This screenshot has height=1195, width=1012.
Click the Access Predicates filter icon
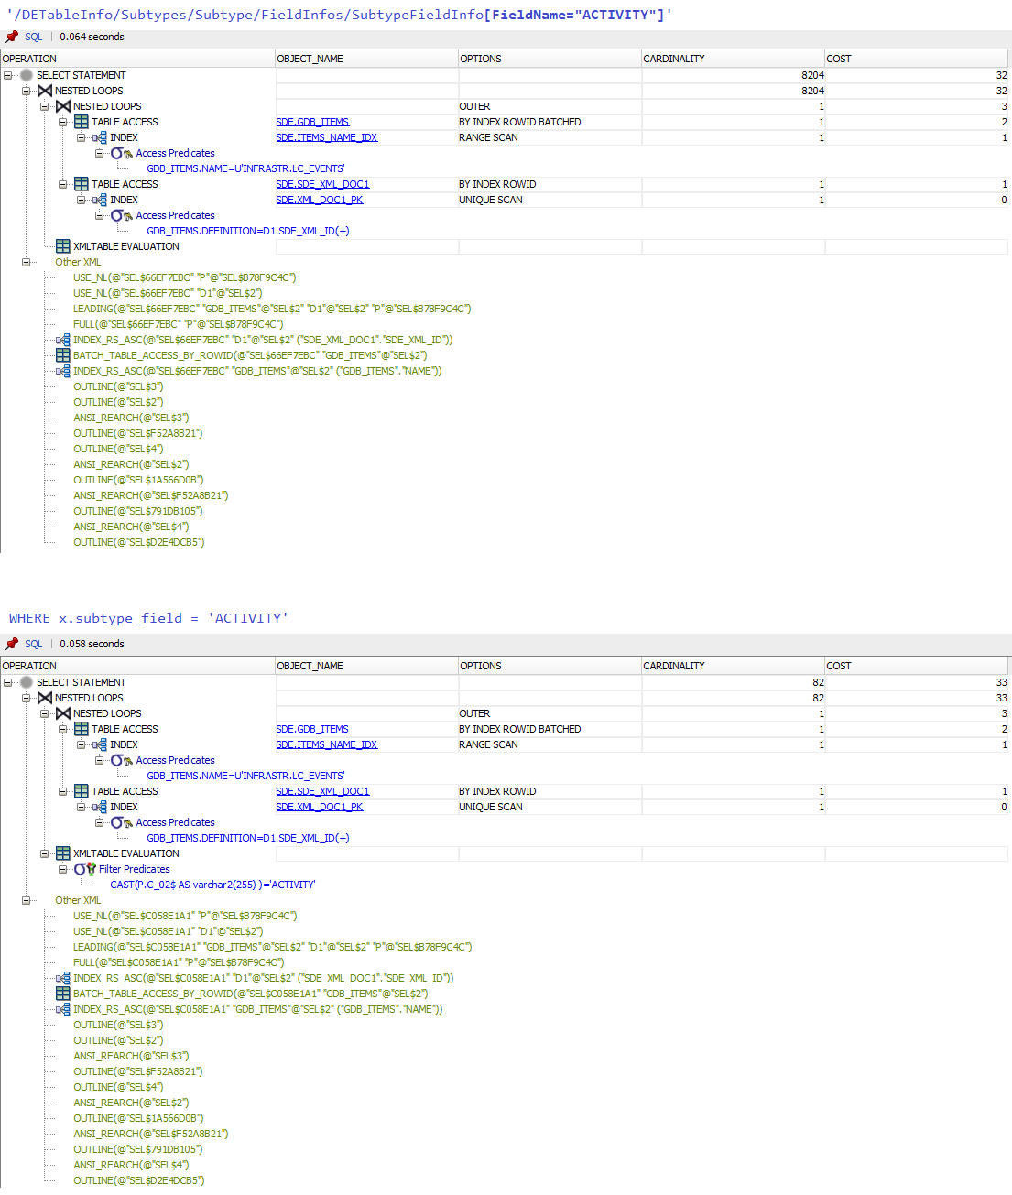[x=119, y=153]
